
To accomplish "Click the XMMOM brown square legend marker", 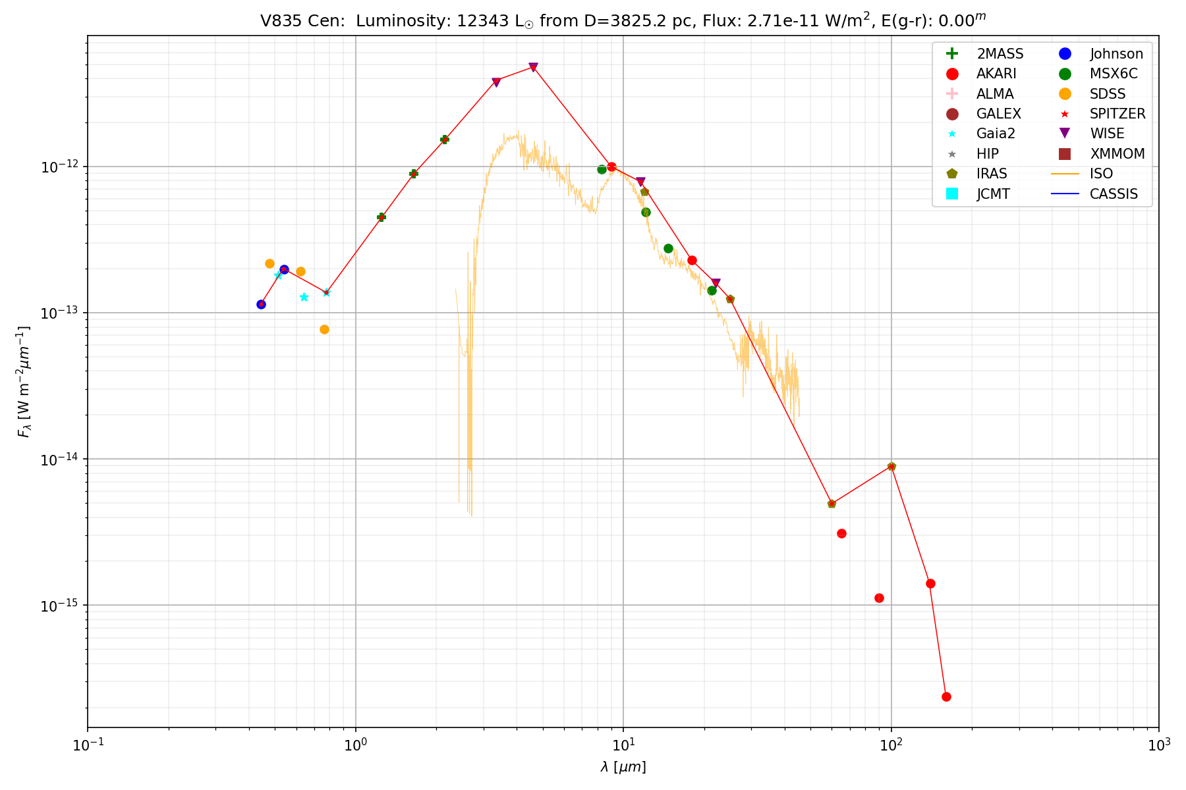I will 1065,154.
